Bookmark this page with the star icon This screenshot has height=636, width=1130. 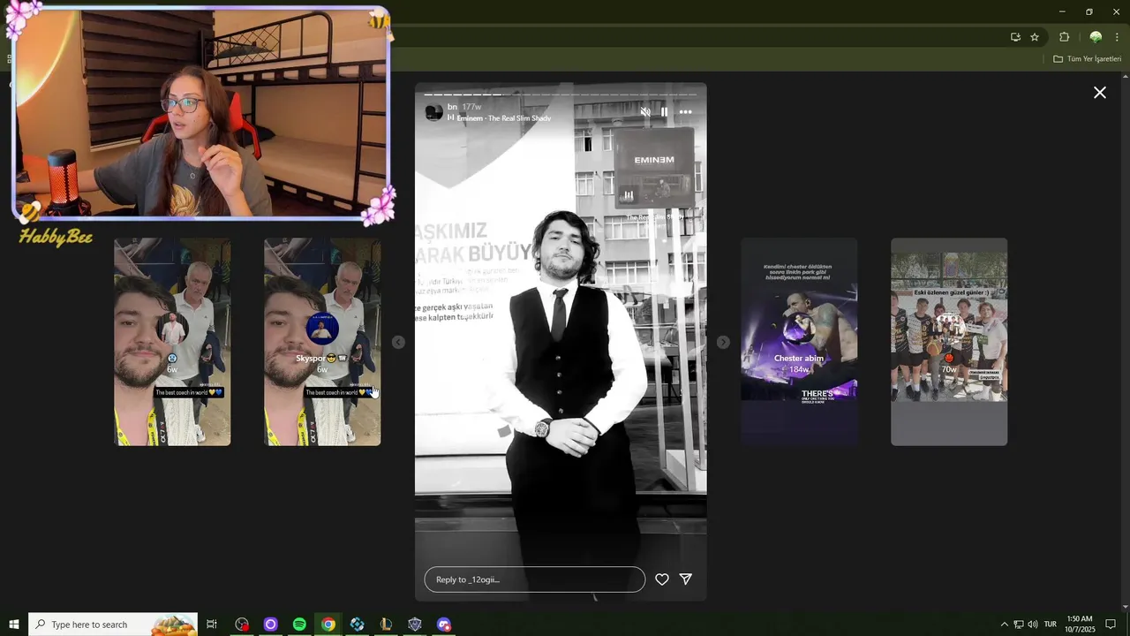[x=1035, y=37]
